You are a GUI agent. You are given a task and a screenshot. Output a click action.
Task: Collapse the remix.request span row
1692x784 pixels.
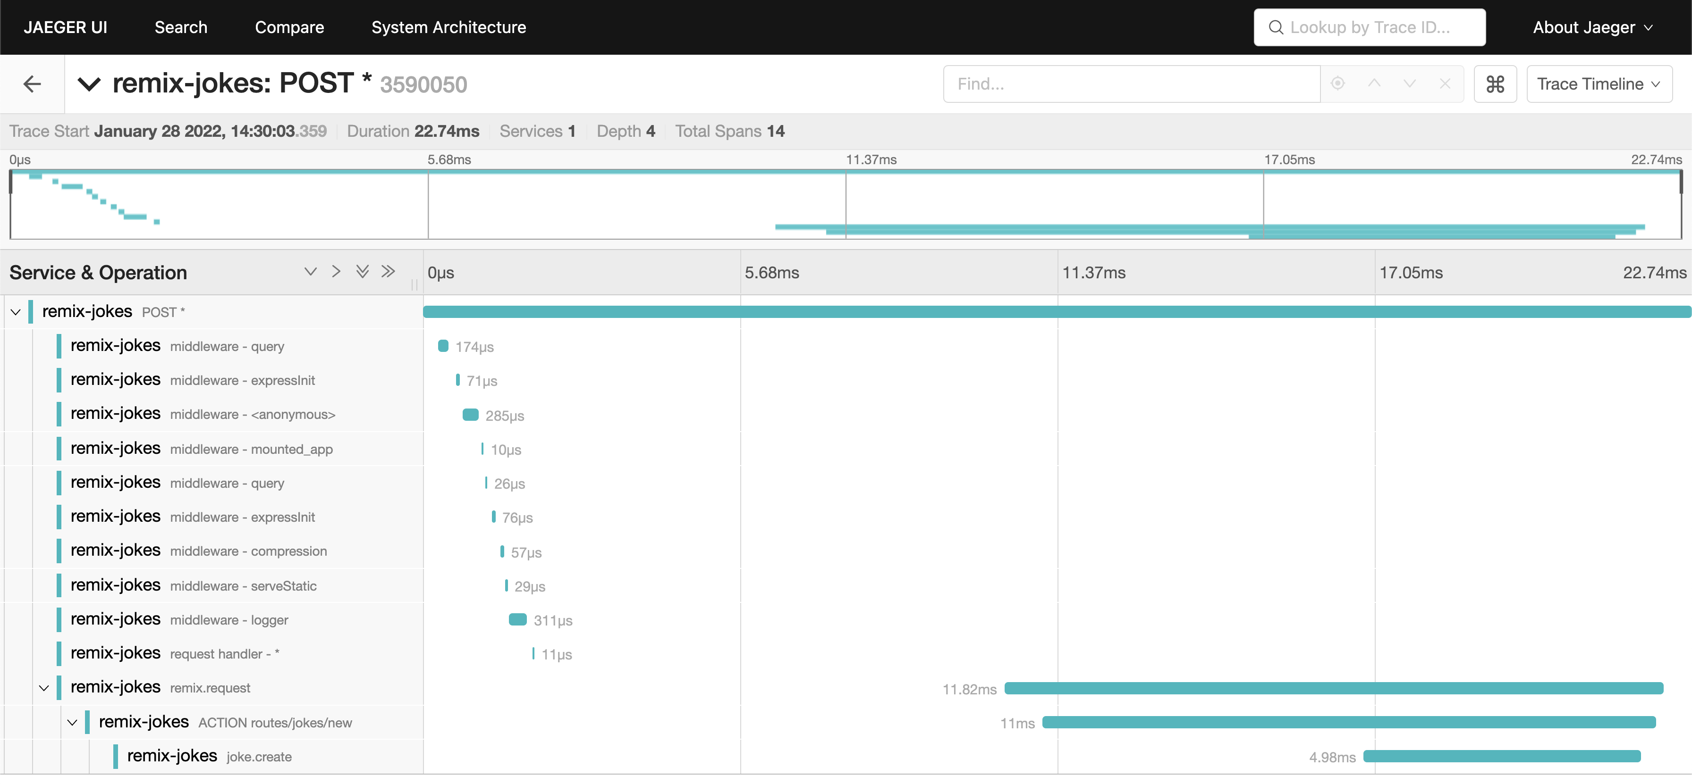pos(44,688)
